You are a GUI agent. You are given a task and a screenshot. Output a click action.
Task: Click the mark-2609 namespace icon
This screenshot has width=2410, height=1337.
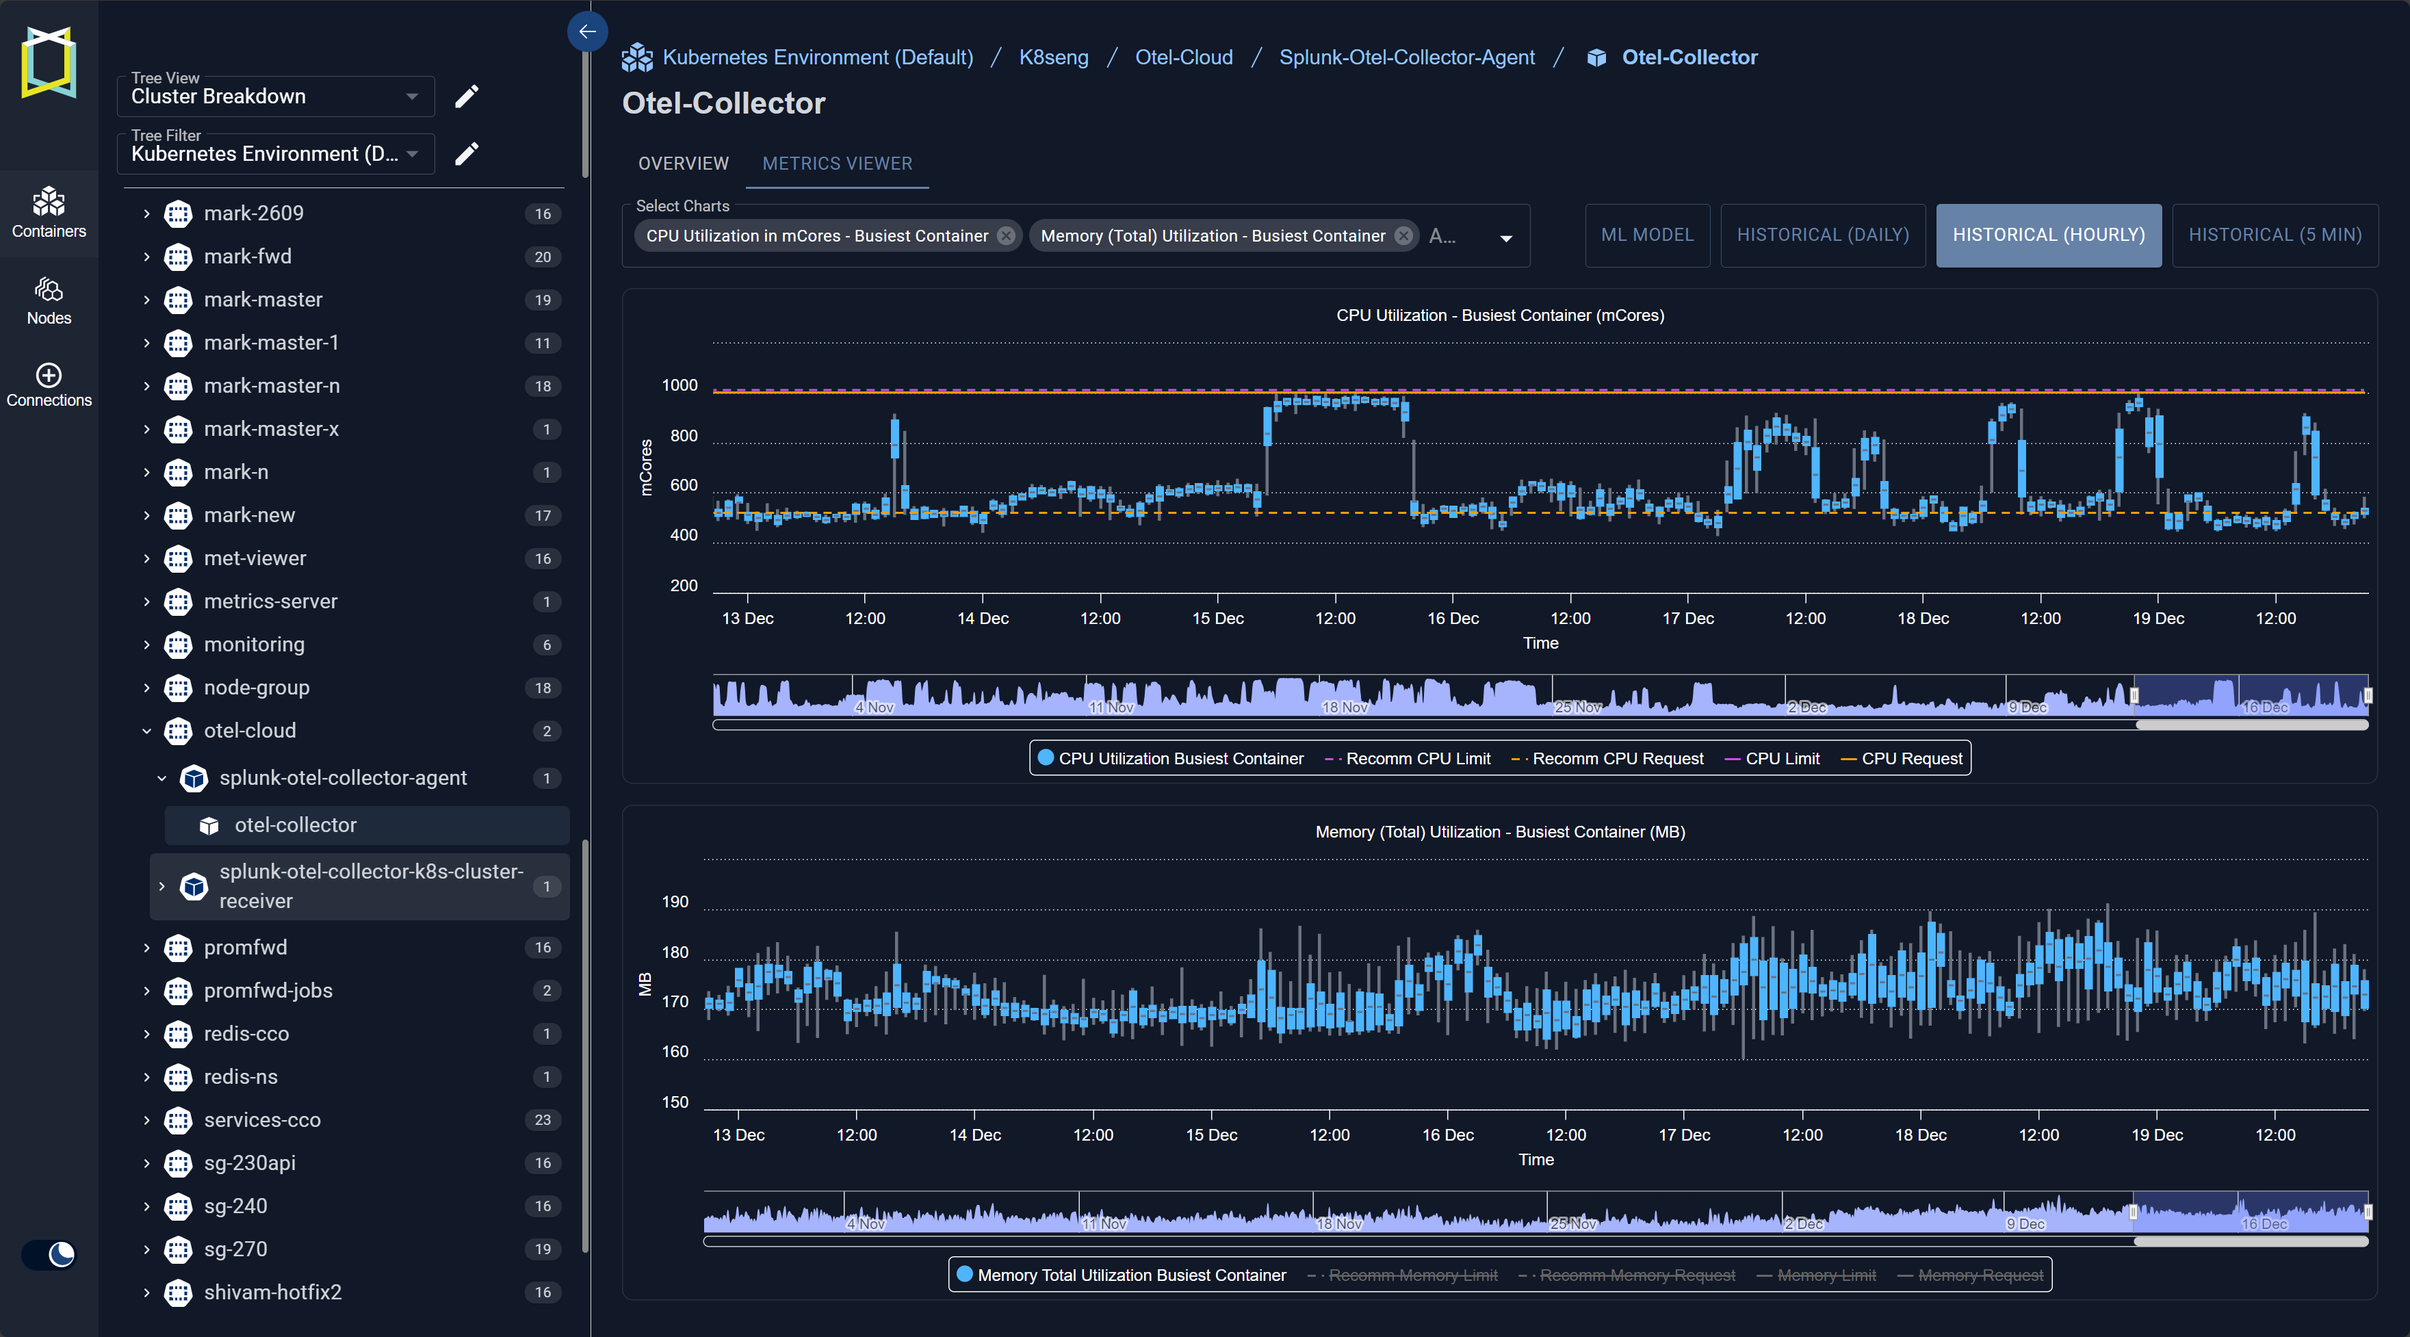coord(178,213)
